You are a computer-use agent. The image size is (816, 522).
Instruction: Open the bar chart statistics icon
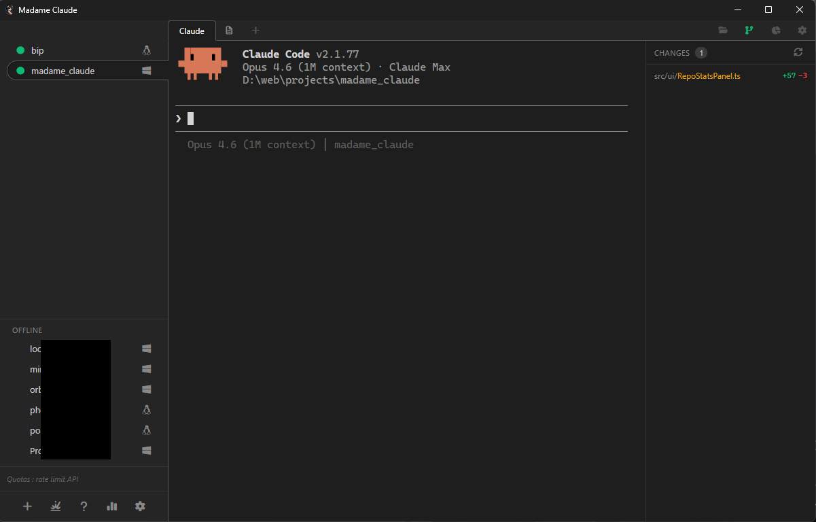112,506
